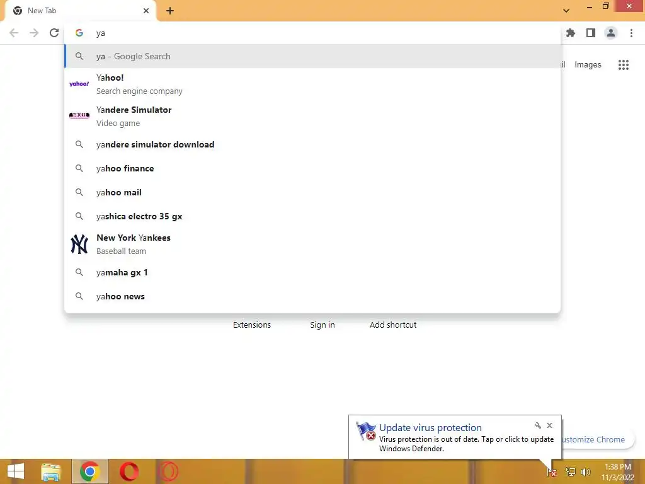
Task: Click the Yankees logo icon in suggestions
Action: pos(79,244)
